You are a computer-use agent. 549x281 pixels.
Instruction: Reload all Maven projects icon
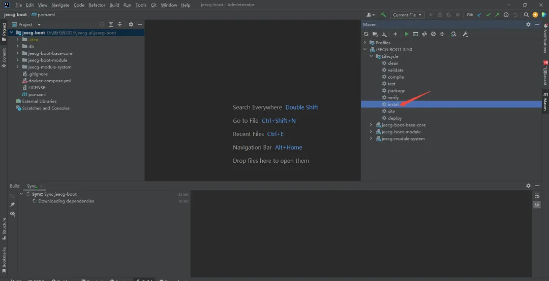point(366,34)
